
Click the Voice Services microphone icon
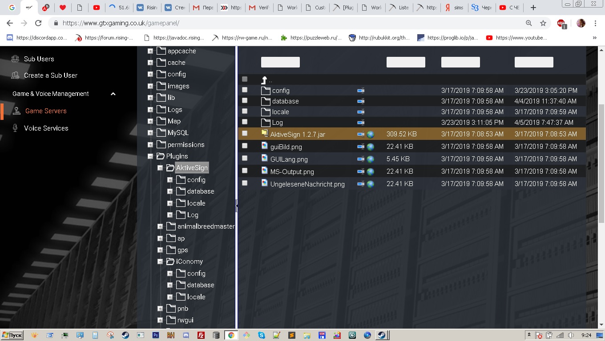[x=16, y=128]
